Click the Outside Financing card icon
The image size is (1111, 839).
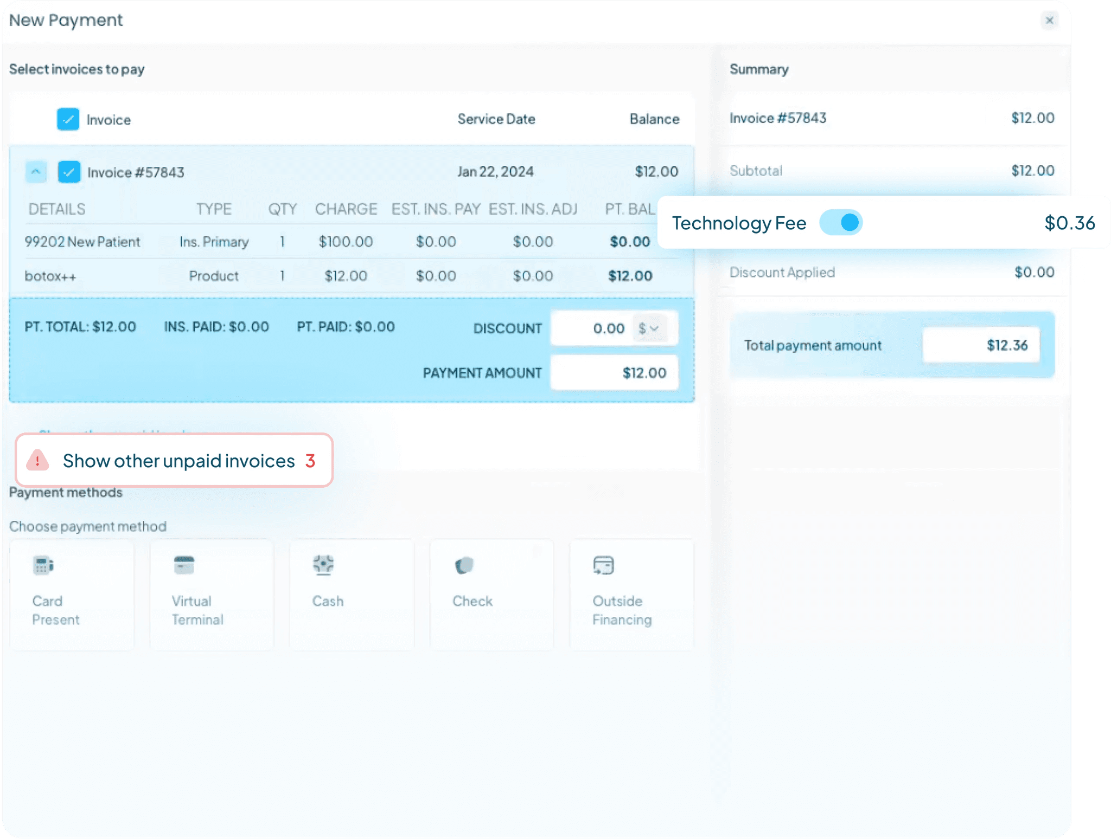(x=603, y=565)
